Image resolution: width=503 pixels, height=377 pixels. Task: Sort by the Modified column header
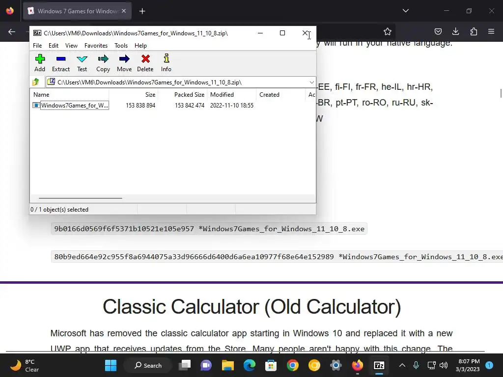tap(232, 95)
